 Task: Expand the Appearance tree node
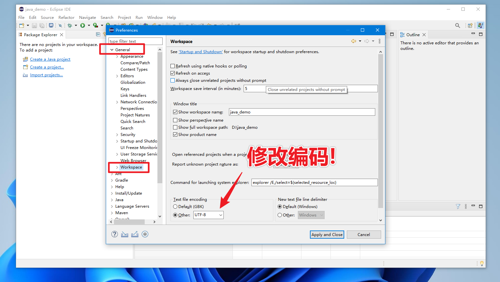click(117, 56)
